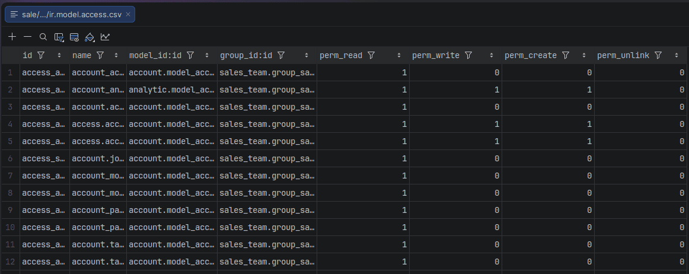Sort by id column arrows

click(x=59, y=55)
